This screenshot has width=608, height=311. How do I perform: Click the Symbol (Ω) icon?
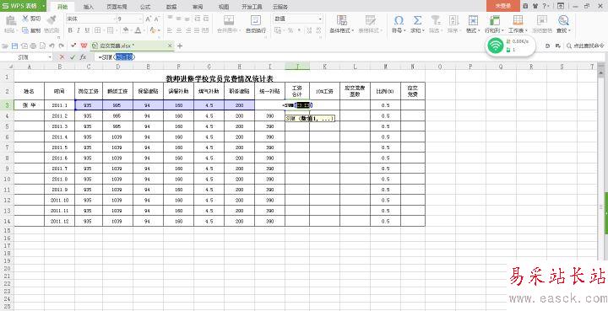click(399, 20)
